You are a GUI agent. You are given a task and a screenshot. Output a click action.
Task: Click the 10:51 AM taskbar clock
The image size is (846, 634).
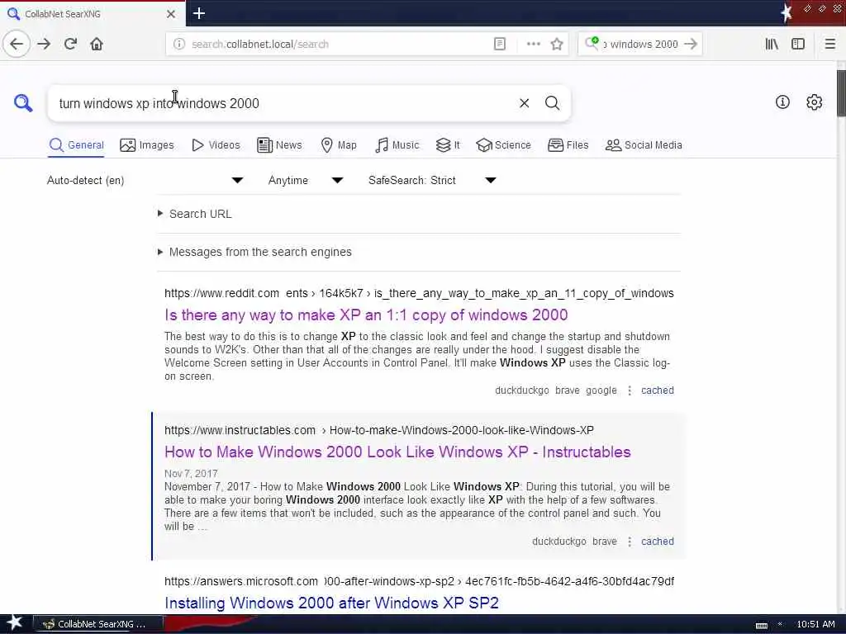point(815,624)
